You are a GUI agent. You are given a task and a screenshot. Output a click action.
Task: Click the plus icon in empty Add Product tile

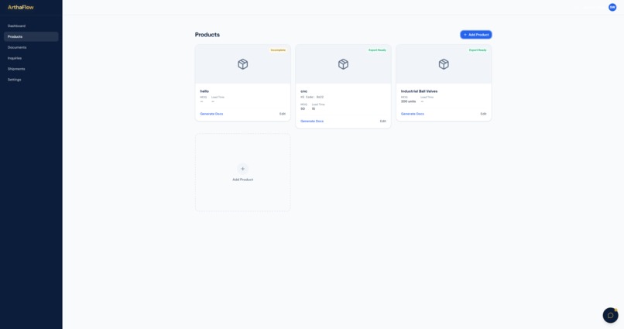point(243,169)
